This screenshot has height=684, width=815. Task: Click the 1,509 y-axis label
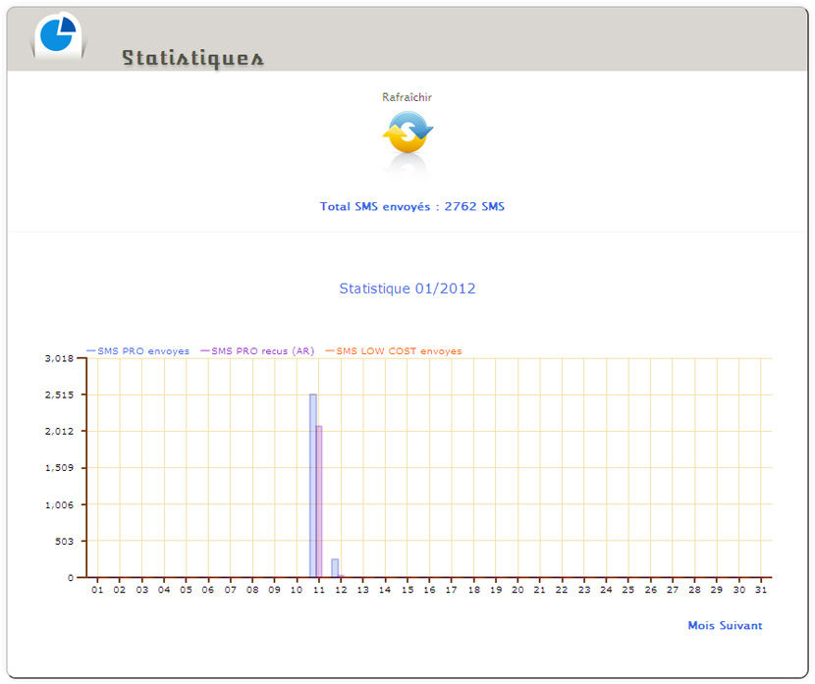point(59,468)
